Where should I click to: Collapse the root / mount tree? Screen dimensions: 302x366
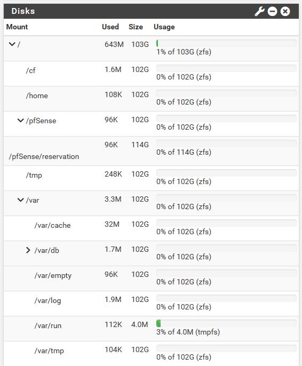[12, 44]
